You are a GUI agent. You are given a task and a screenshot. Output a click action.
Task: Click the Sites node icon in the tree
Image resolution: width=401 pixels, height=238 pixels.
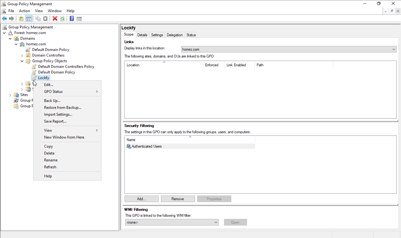[16, 95]
